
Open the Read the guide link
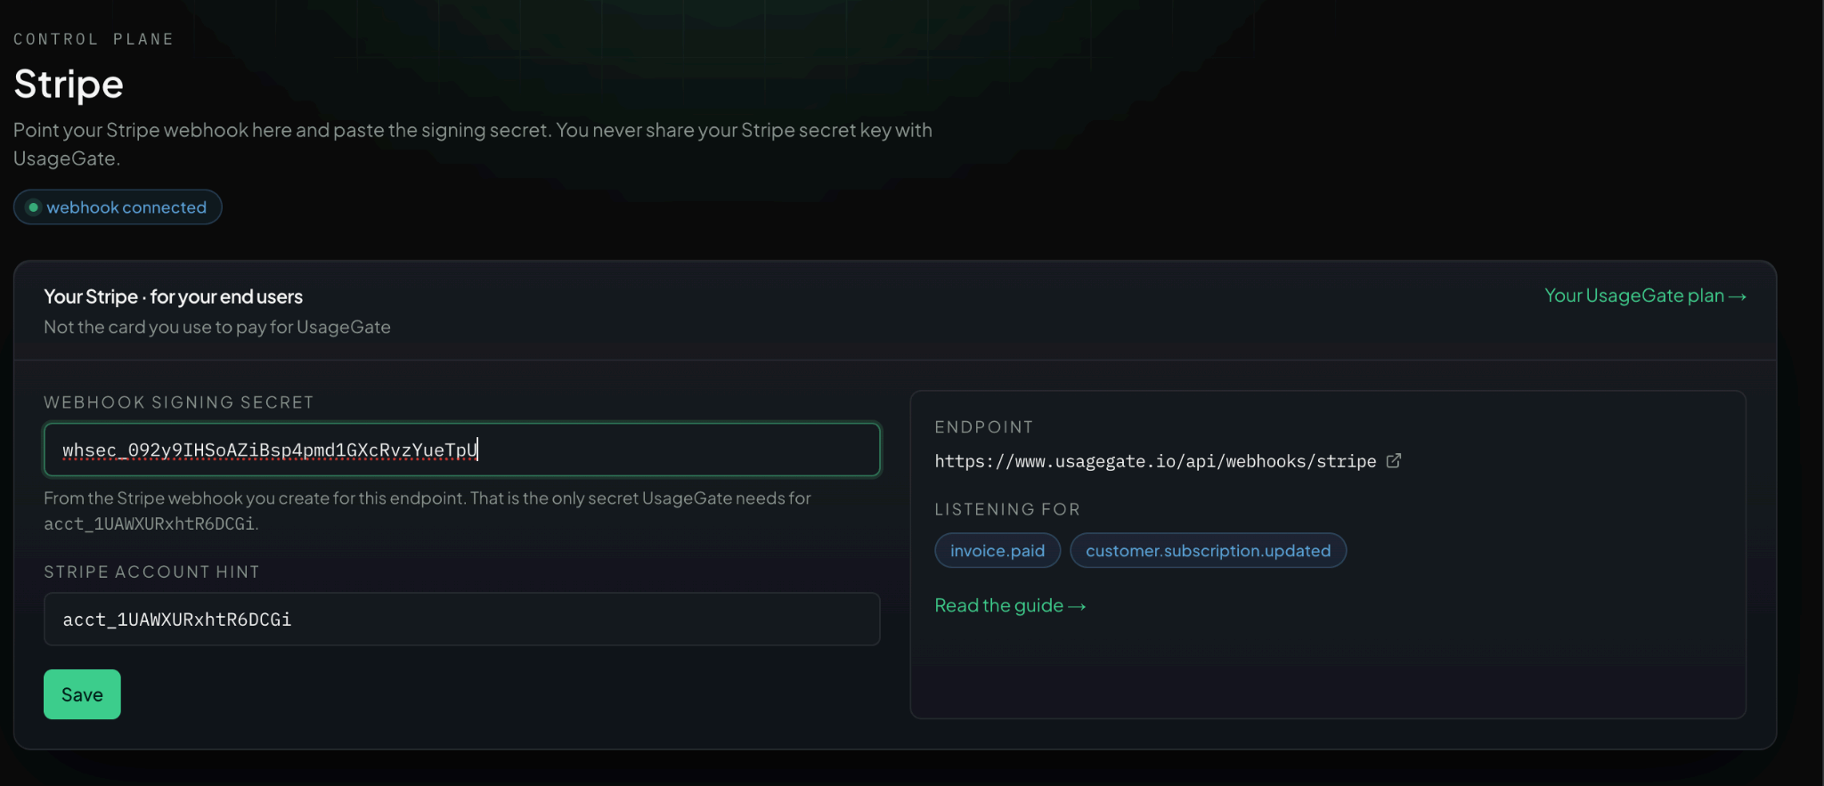pos(1010,605)
